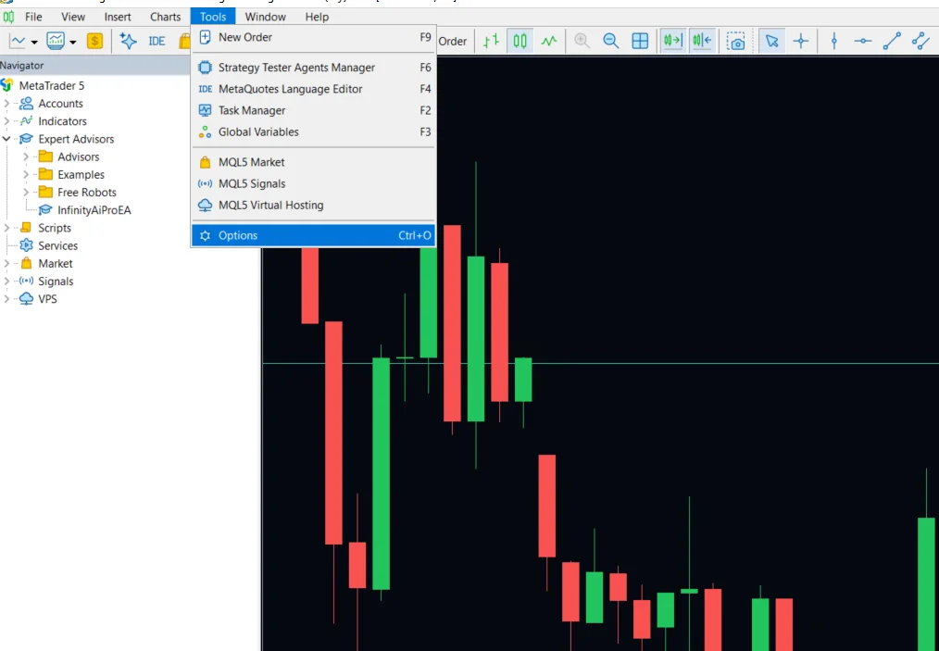Expand the Accounts tree node
The height and width of the screenshot is (651, 939).
pyautogui.click(x=6, y=104)
